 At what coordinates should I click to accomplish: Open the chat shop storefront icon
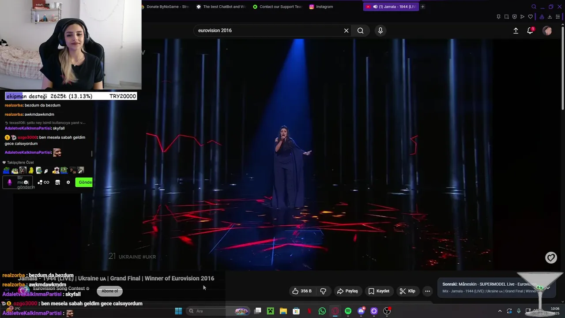[57, 182]
